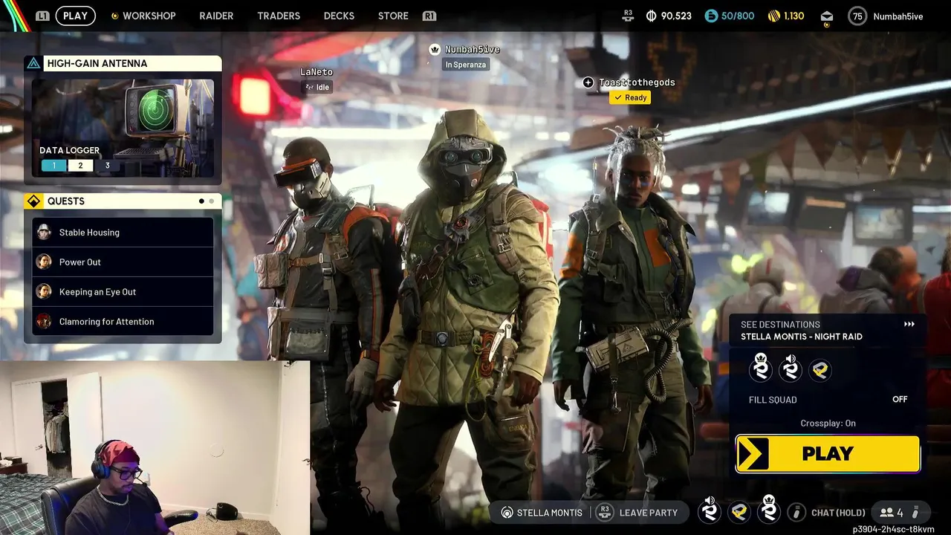The height and width of the screenshot is (535, 951).
Task: Switch to the RAIDER tab
Action: (x=216, y=16)
